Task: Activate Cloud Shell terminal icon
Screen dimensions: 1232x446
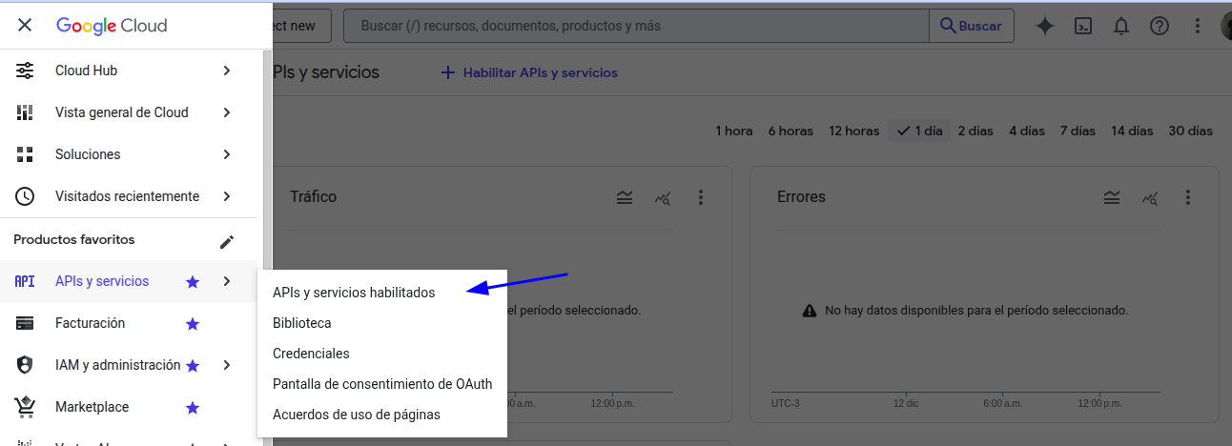Action: pyautogui.click(x=1083, y=26)
